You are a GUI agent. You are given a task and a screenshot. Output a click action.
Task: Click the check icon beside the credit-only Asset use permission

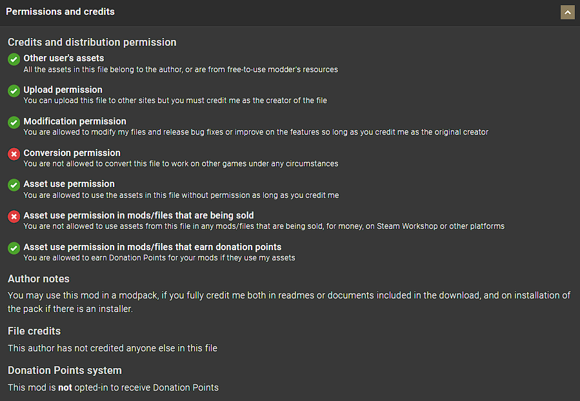tap(14, 185)
